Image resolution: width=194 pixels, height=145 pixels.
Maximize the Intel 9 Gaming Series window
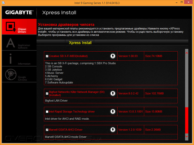coord(182,2)
